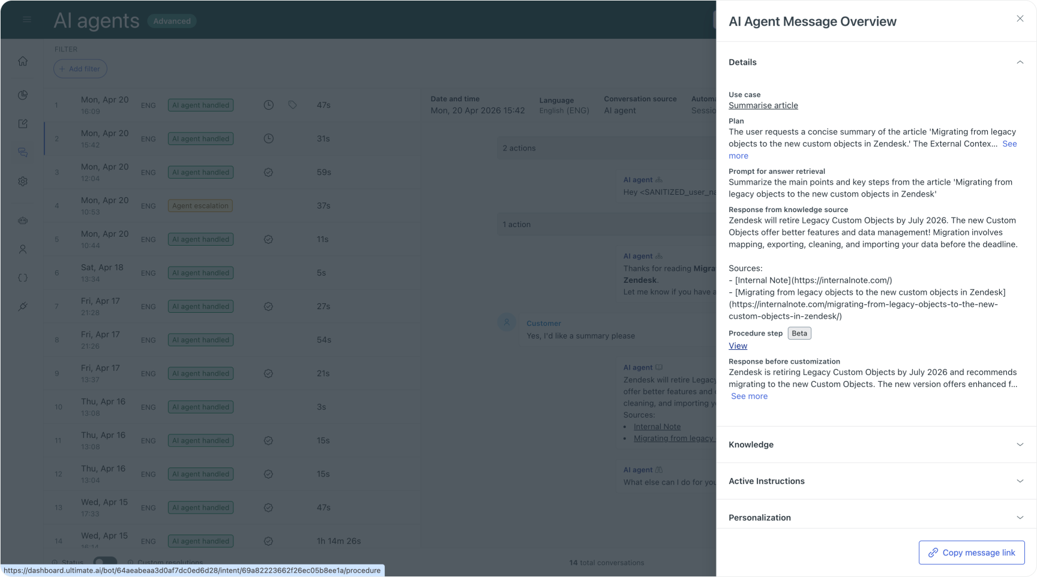Click the '14 total conversations' count
Screen dimensions: 1037x577
click(x=607, y=563)
